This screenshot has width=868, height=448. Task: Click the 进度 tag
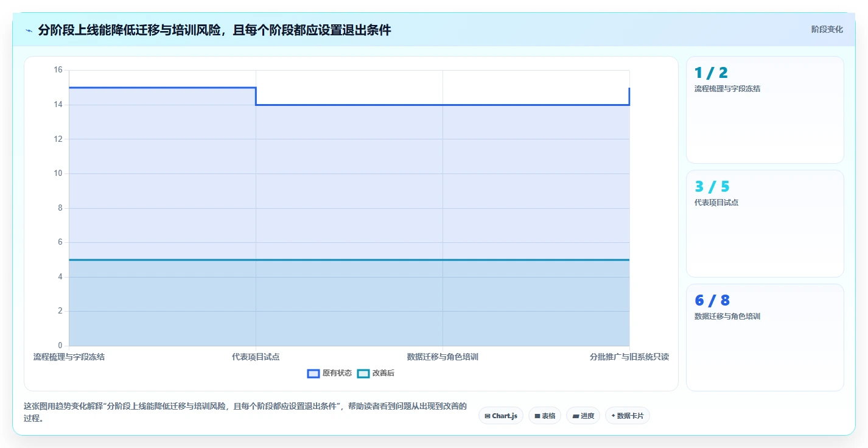(583, 416)
